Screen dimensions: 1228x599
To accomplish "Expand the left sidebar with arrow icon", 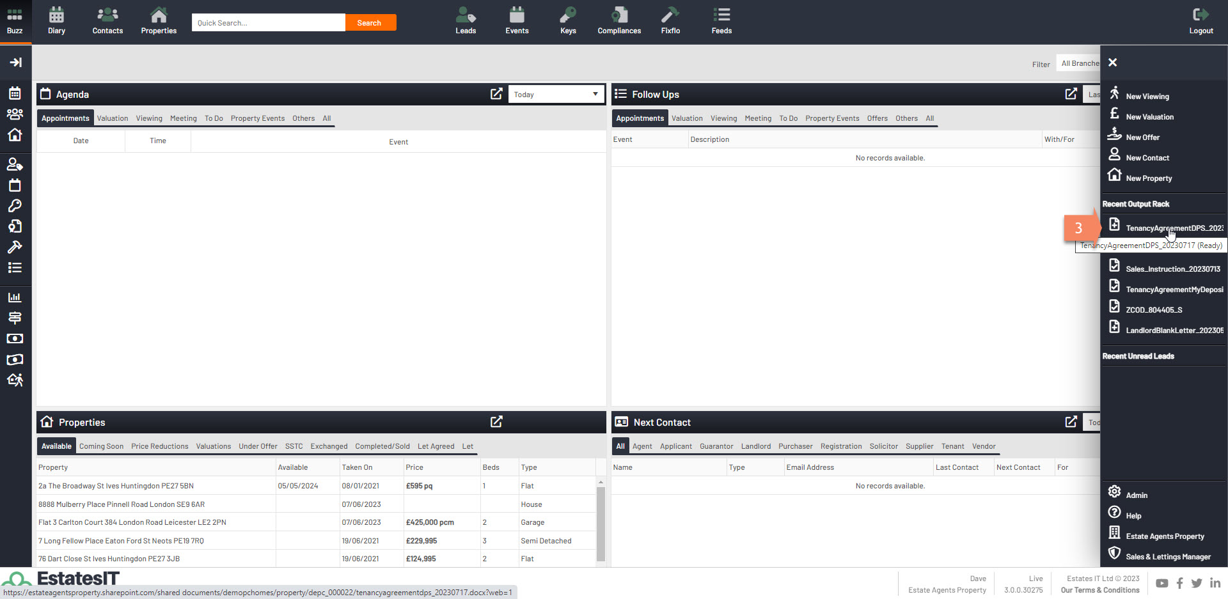I will pos(15,62).
